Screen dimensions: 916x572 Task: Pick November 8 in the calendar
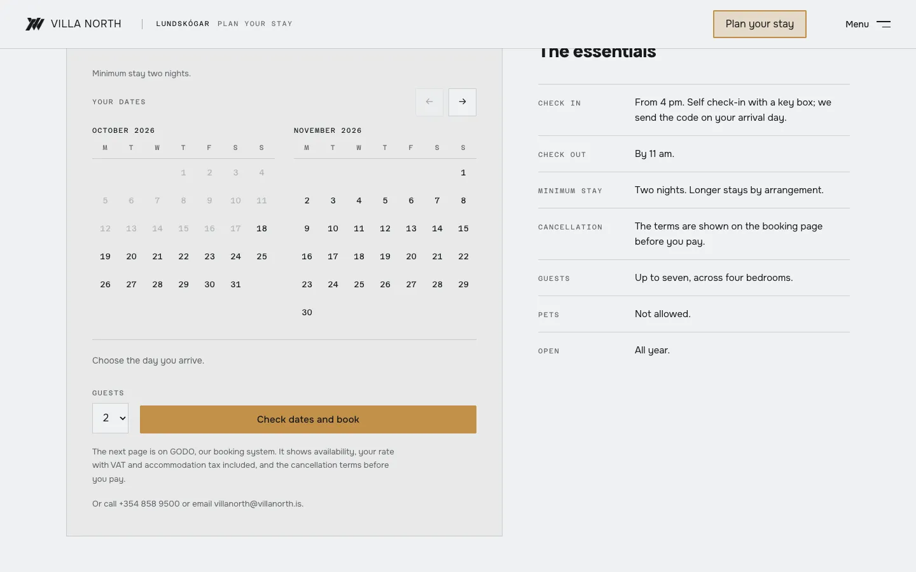[463, 201]
